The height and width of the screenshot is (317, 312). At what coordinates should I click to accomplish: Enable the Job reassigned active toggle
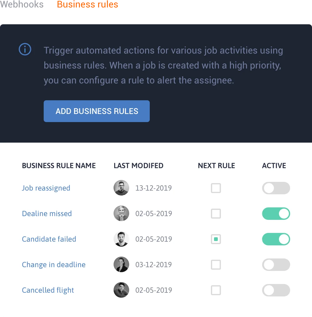point(276,188)
